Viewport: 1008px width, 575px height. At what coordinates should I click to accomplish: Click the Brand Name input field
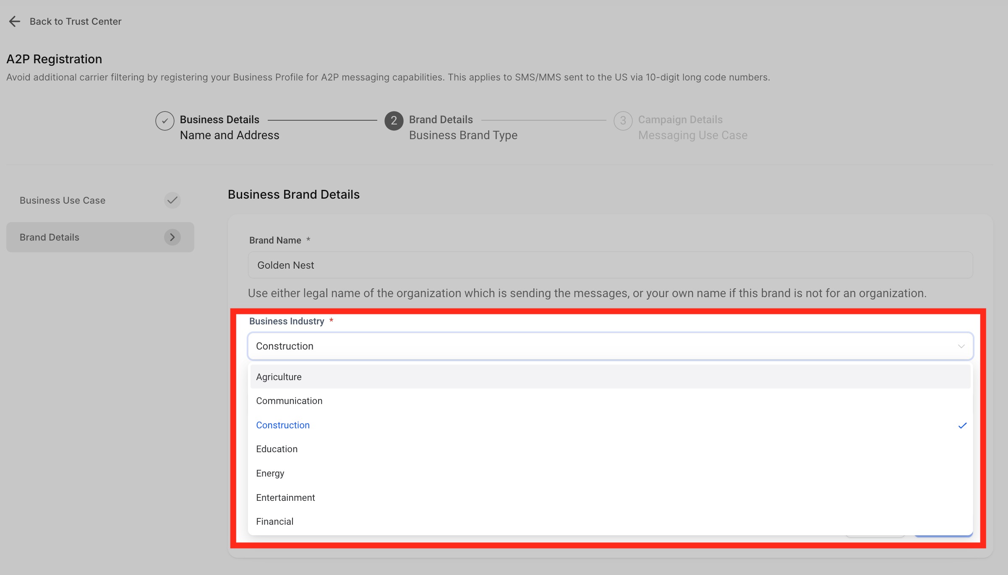click(x=610, y=265)
